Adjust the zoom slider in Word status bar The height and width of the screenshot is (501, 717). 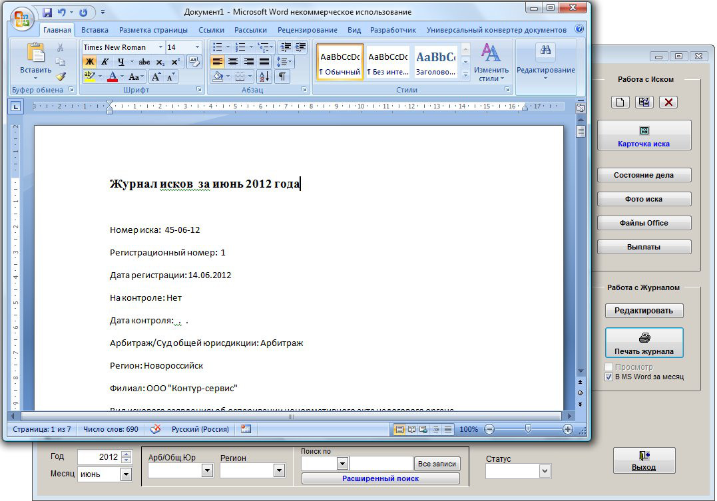pos(528,428)
